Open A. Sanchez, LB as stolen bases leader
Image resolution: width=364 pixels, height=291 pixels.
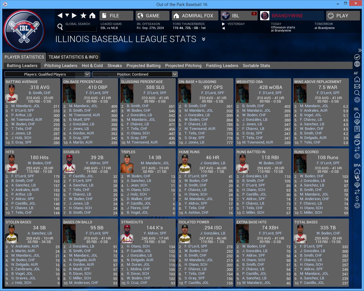[x=40, y=233]
